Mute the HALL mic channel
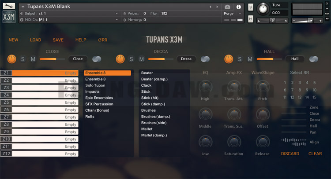This screenshot has height=179, width=331. (250, 59)
